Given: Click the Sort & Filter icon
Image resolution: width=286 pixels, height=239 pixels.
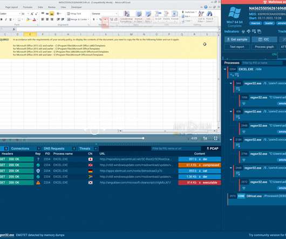Looking at the screenshot, I should coord(201,13).
